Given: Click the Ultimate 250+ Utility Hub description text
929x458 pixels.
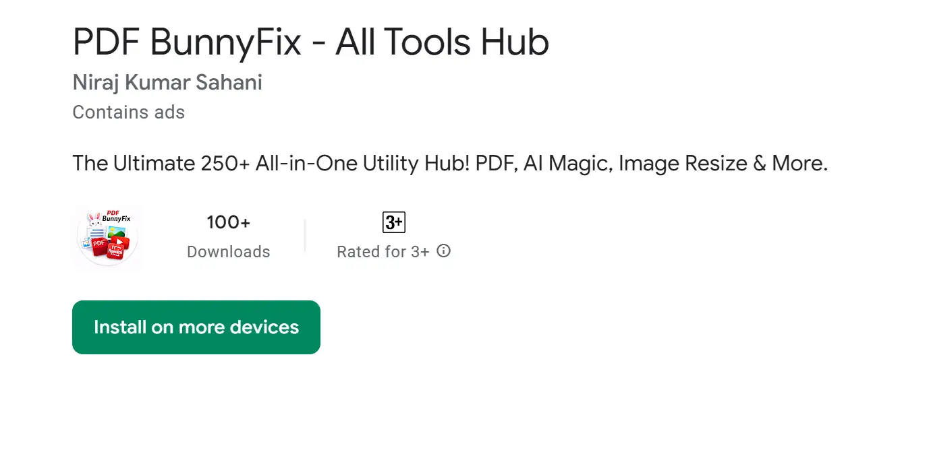Looking at the screenshot, I should tap(449, 163).
